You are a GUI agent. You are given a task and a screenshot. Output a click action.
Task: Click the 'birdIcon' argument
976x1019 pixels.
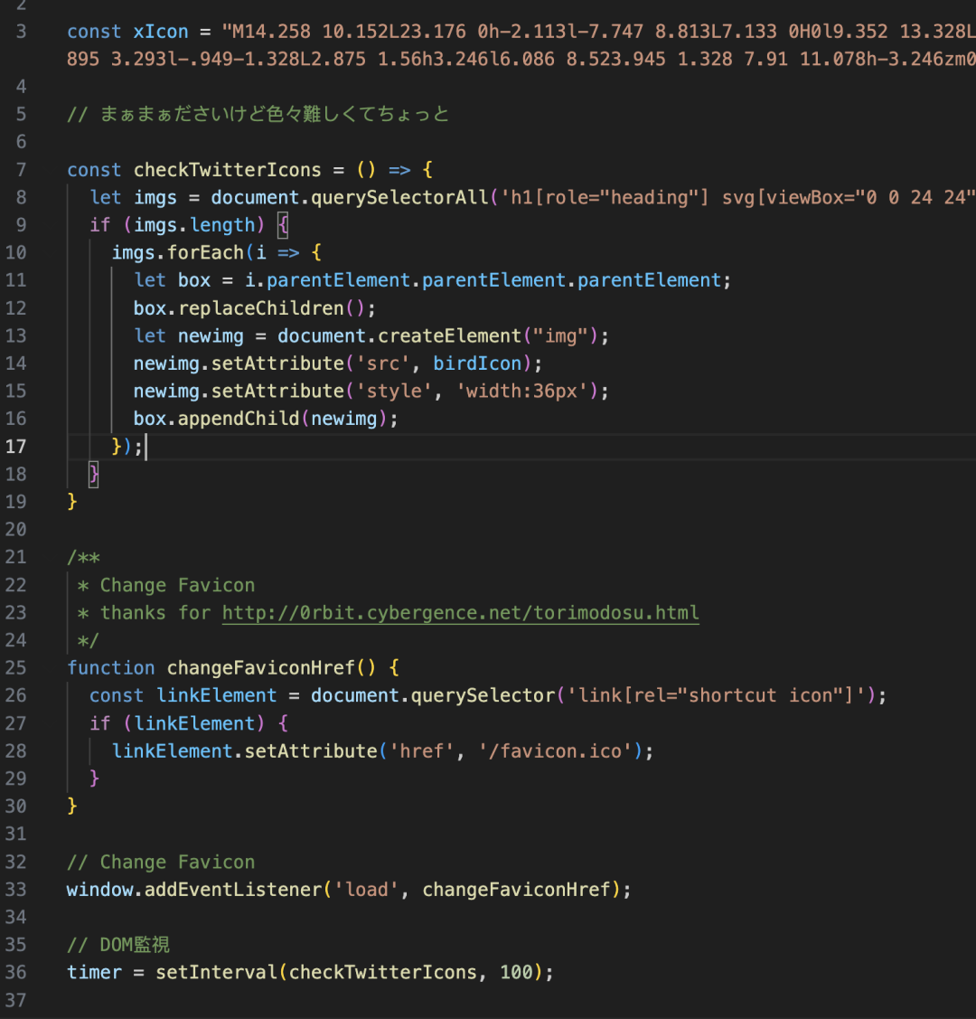point(477,363)
